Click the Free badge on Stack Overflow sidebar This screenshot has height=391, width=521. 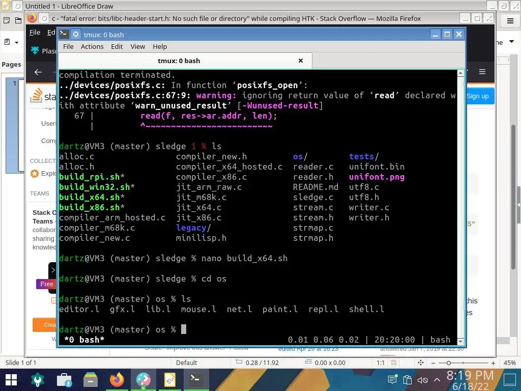tap(46, 284)
